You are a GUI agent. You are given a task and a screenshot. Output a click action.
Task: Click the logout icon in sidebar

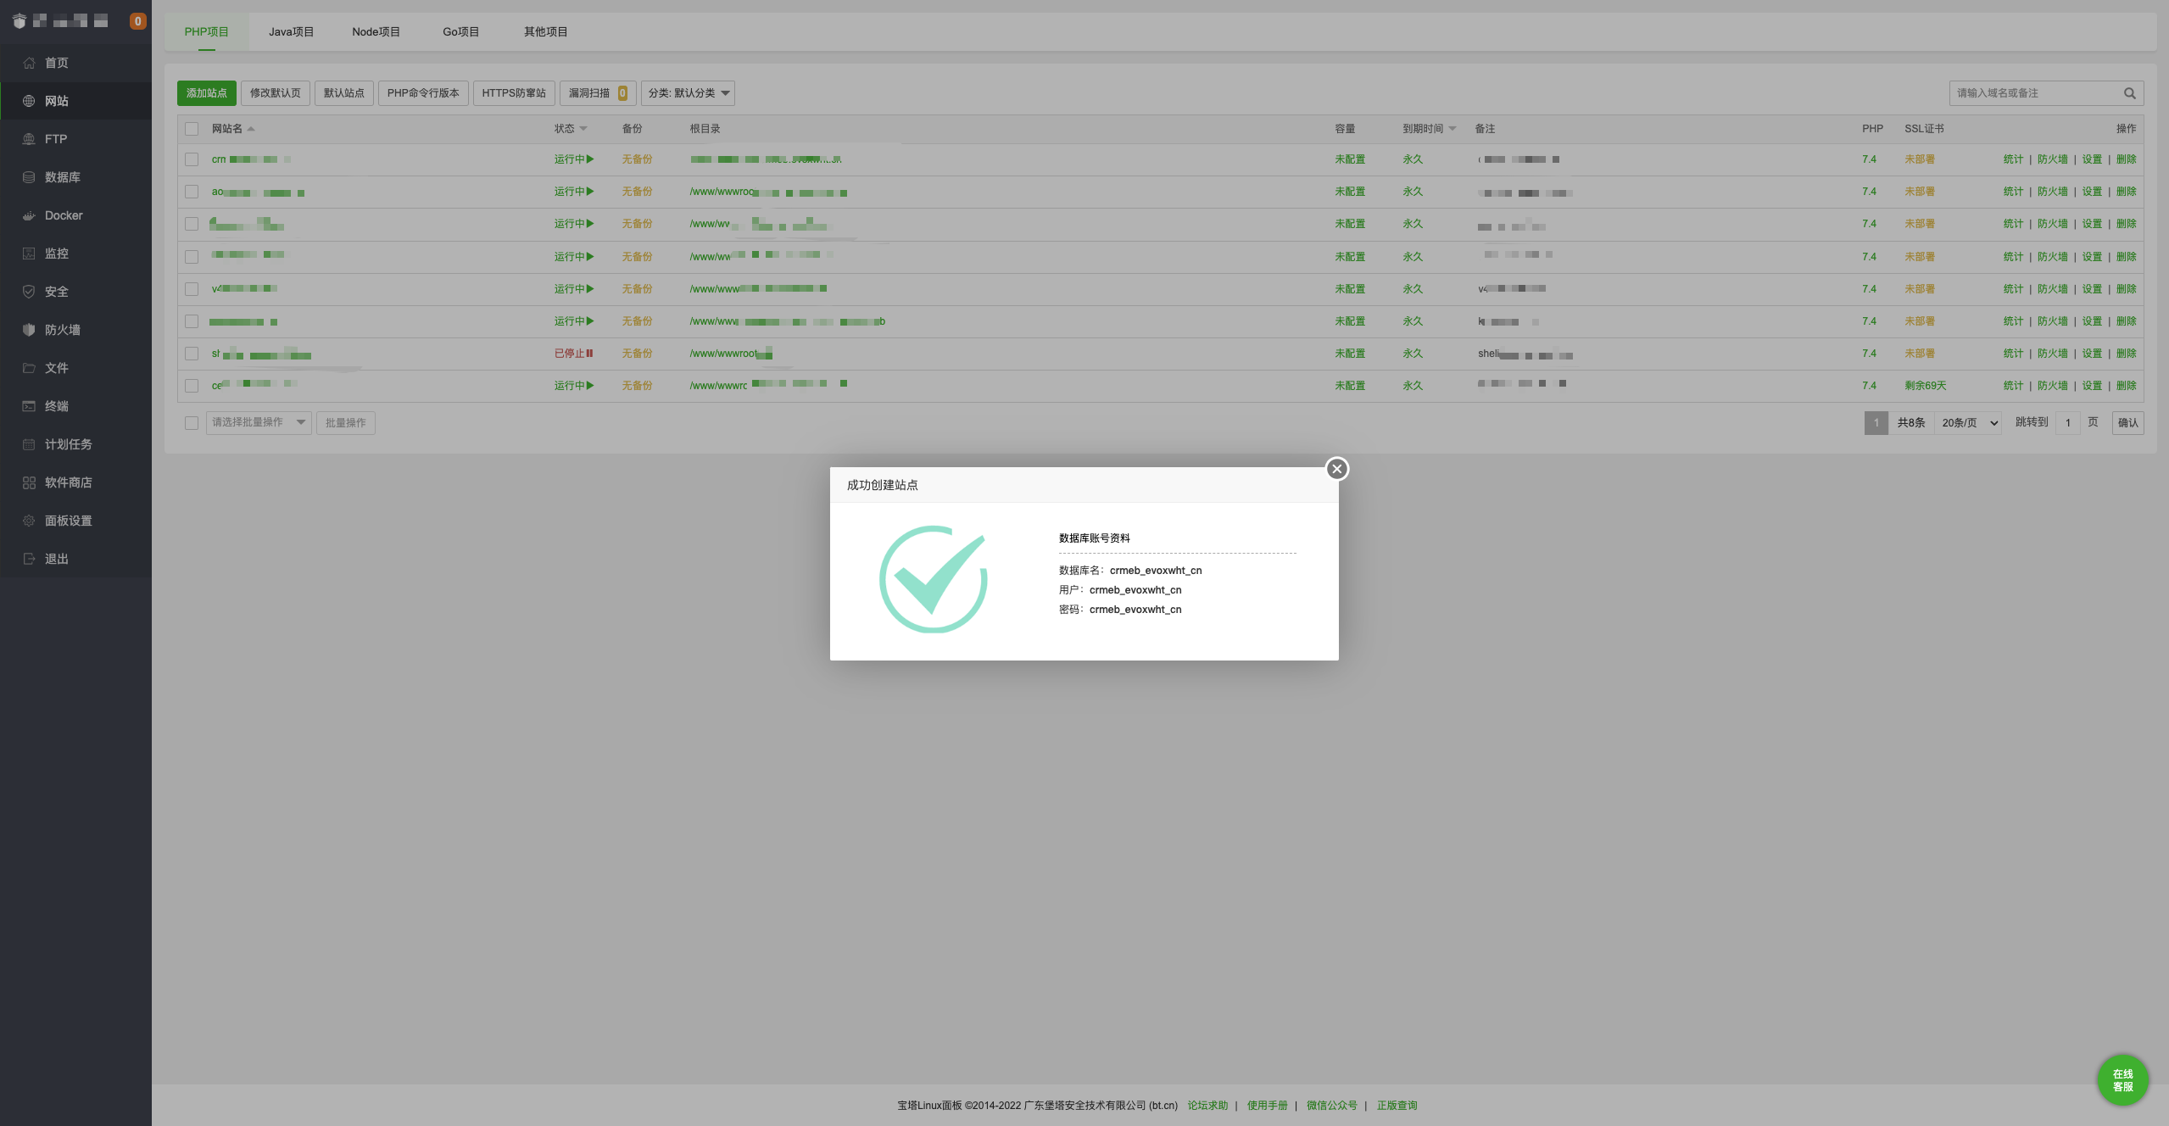(29, 559)
